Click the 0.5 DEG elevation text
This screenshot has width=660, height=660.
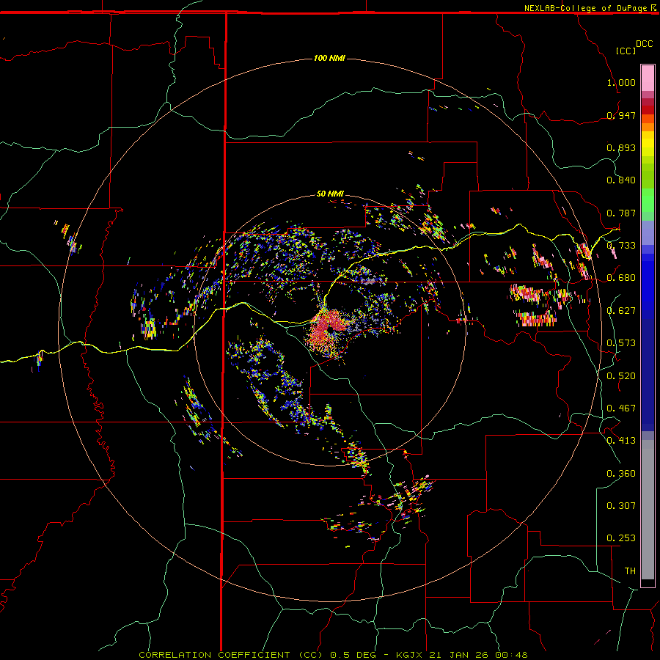click(355, 655)
